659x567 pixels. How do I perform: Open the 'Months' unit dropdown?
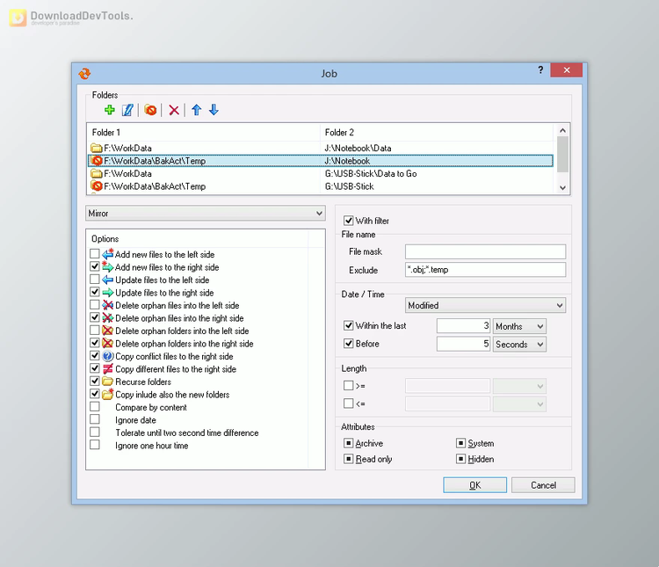click(519, 326)
